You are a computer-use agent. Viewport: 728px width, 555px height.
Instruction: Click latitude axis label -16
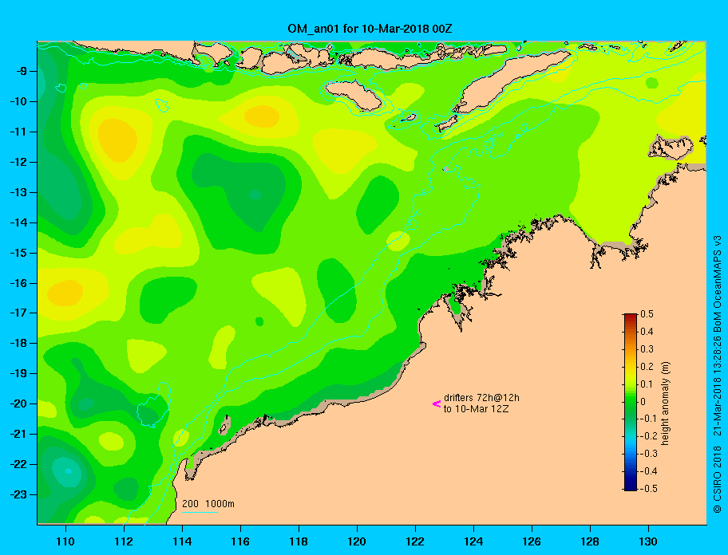[x=18, y=283]
